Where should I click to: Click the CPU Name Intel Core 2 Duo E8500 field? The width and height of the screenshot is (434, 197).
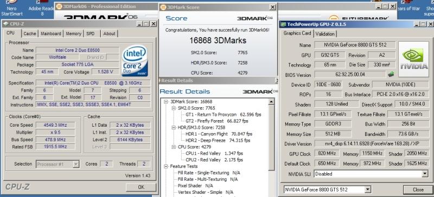pyautogui.click(x=78, y=50)
